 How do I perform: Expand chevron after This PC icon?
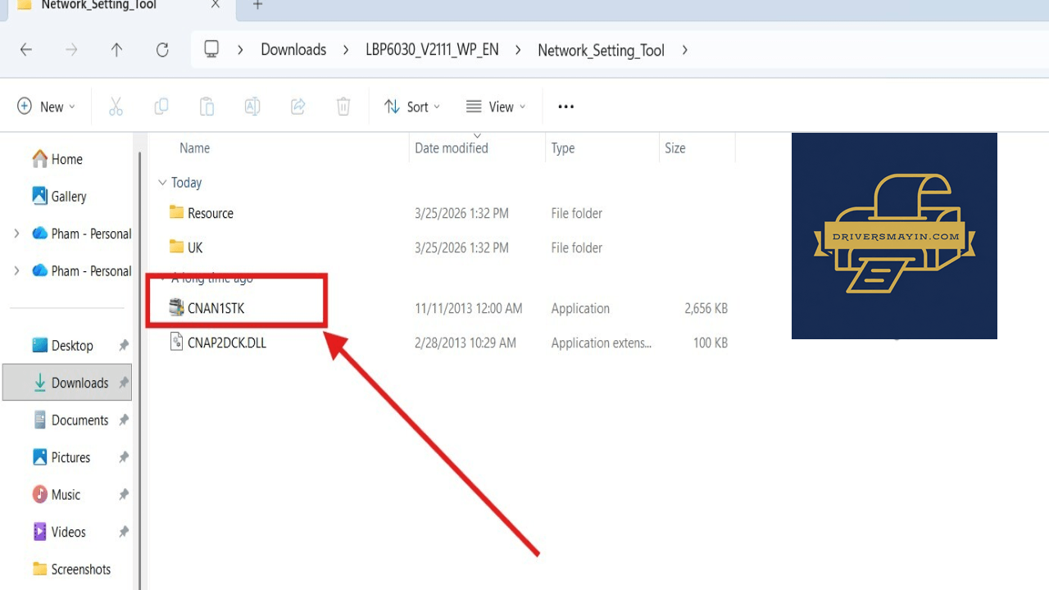[240, 50]
